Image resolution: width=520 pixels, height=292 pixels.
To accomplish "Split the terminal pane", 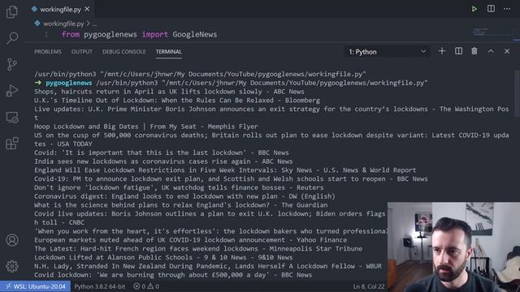I will [x=458, y=51].
